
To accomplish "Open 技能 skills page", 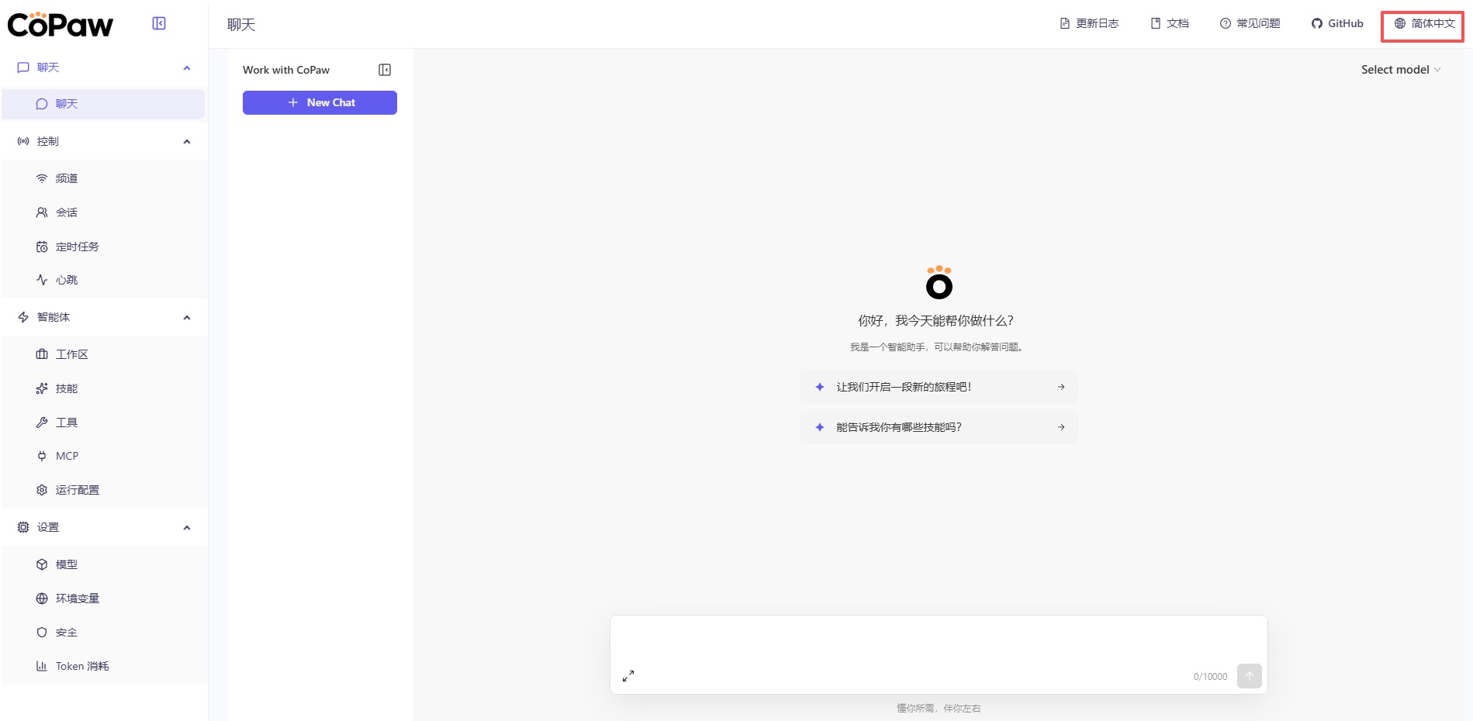I will click(x=103, y=388).
